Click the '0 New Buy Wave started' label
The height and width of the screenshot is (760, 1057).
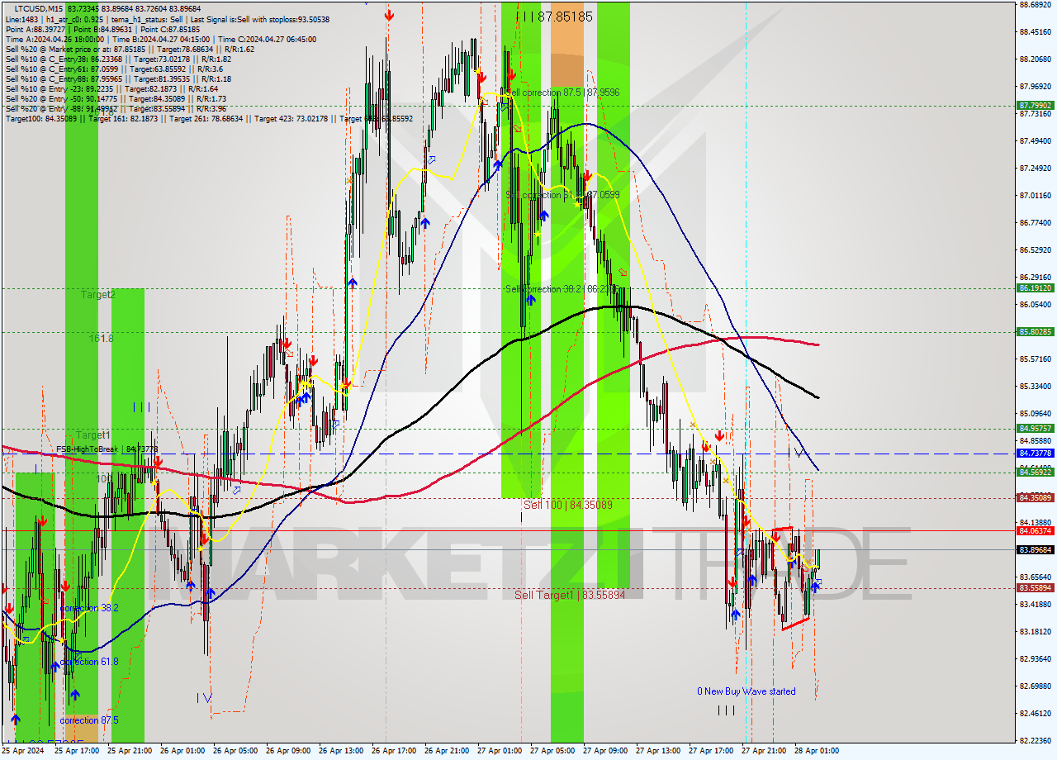[x=747, y=691]
